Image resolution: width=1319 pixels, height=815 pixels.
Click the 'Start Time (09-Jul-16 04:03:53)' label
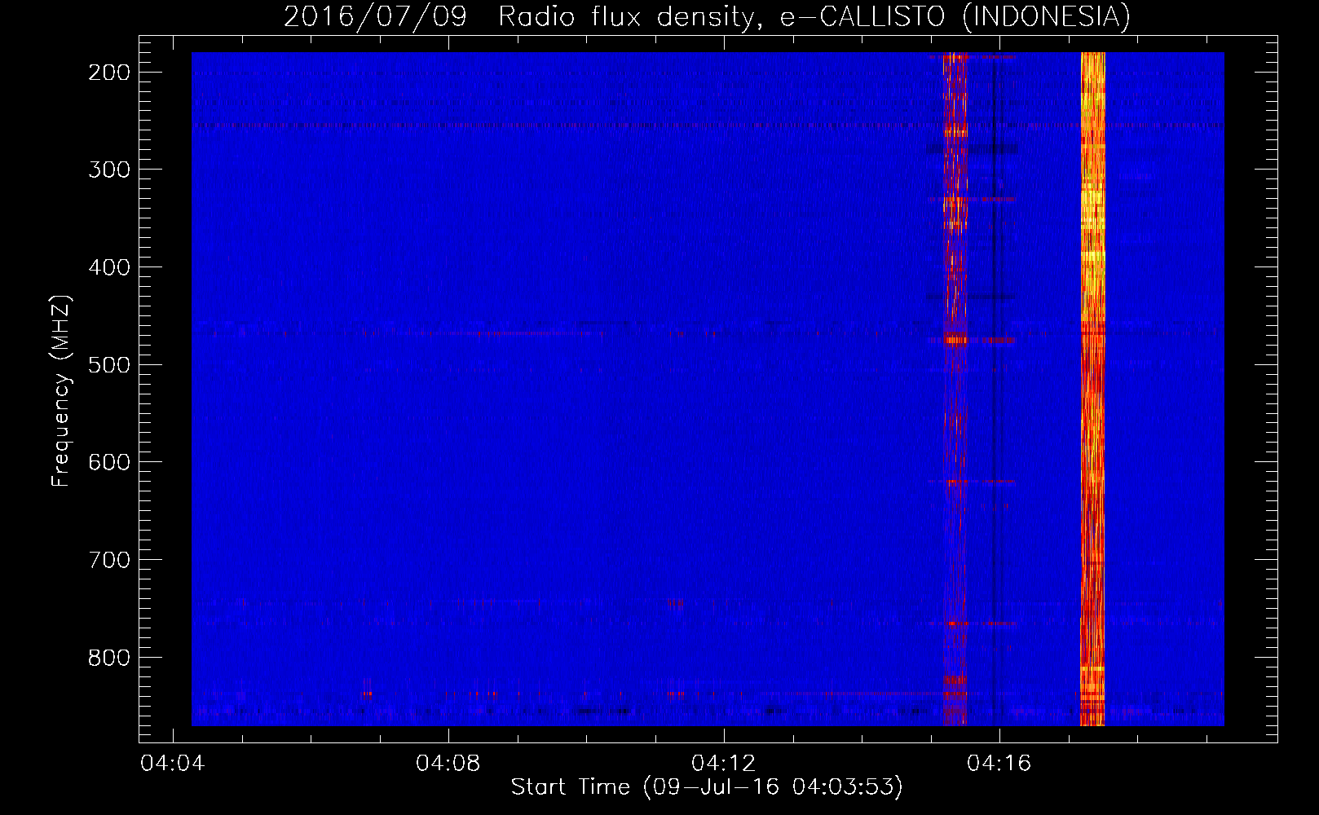point(707,787)
